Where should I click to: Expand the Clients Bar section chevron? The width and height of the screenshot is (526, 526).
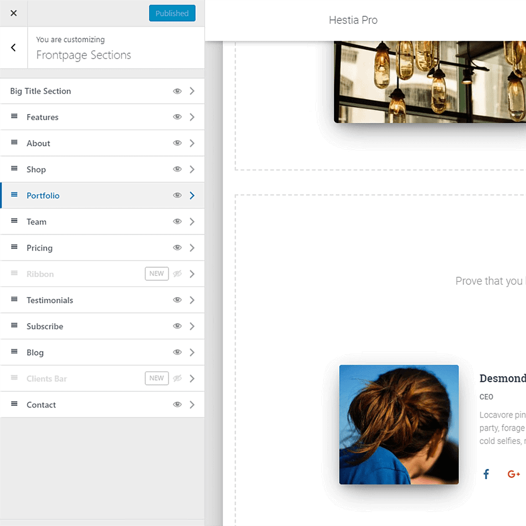192,379
